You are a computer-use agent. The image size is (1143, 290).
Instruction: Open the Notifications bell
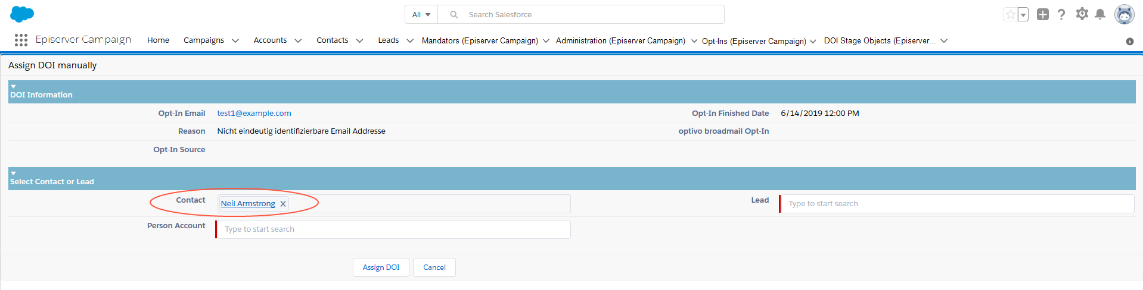[1100, 14]
